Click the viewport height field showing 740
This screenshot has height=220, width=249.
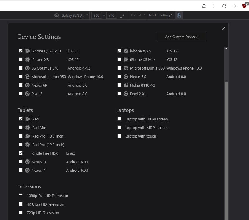coord(112,16)
